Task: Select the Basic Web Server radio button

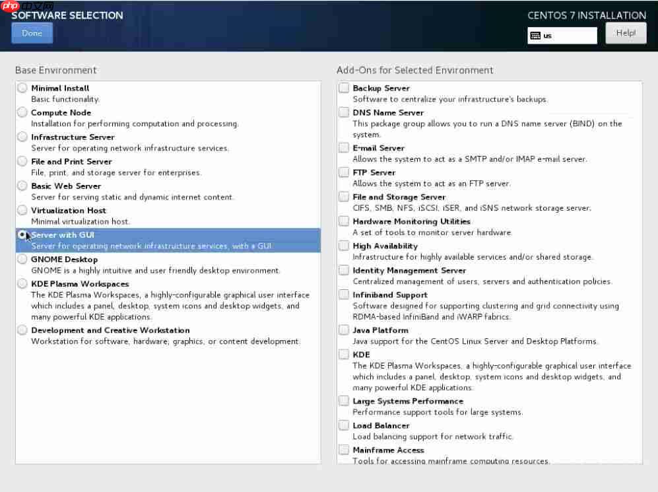Action: 22,186
